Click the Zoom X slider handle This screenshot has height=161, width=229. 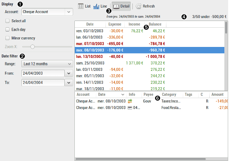pos(32,47)
